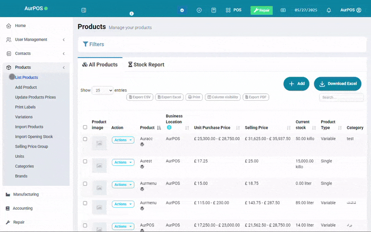Image resolution: width=371 pixels, height=232 pixels.
Task: Sort by Product column icon
Action: coord(159,128)
